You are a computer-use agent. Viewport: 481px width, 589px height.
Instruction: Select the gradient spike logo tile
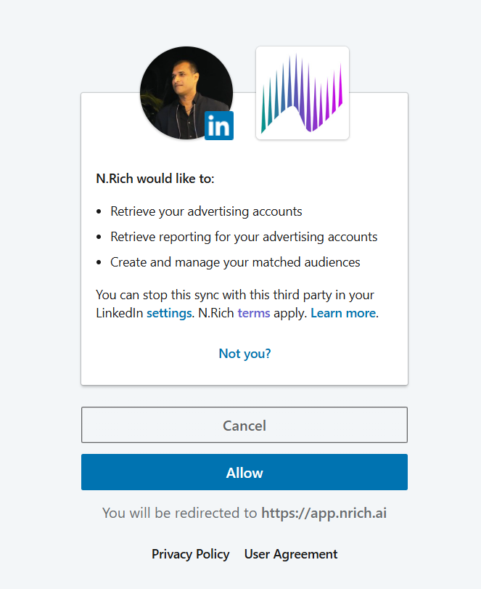coord(302,92)
